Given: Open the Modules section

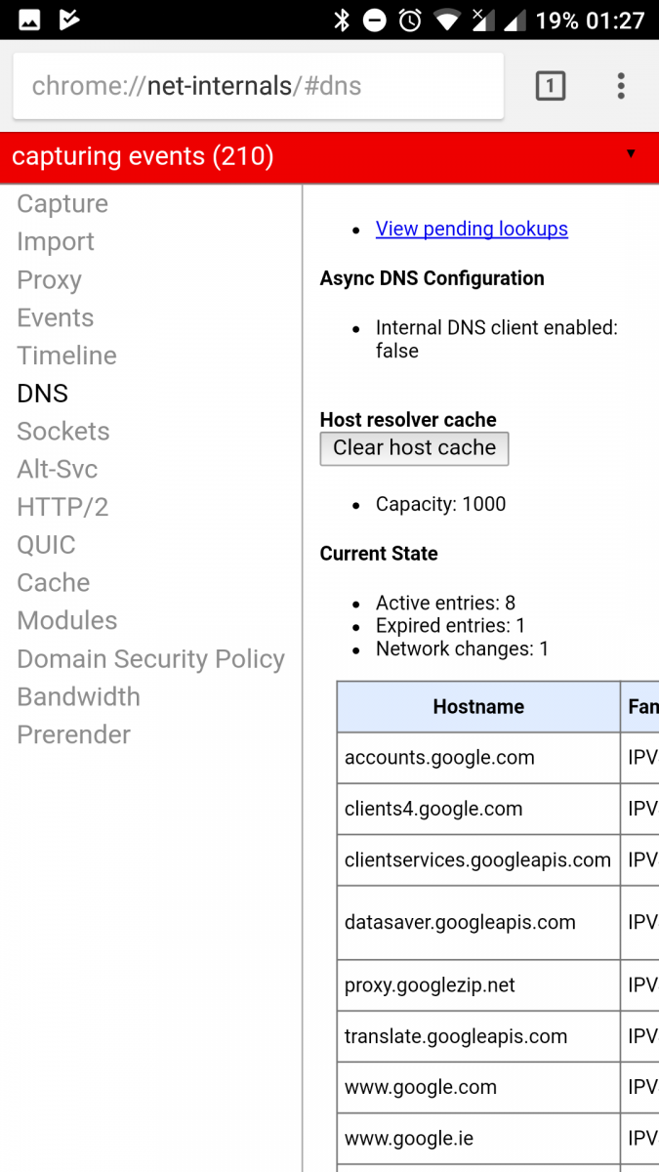Looking at the screenshot, I should click(67, 621).
